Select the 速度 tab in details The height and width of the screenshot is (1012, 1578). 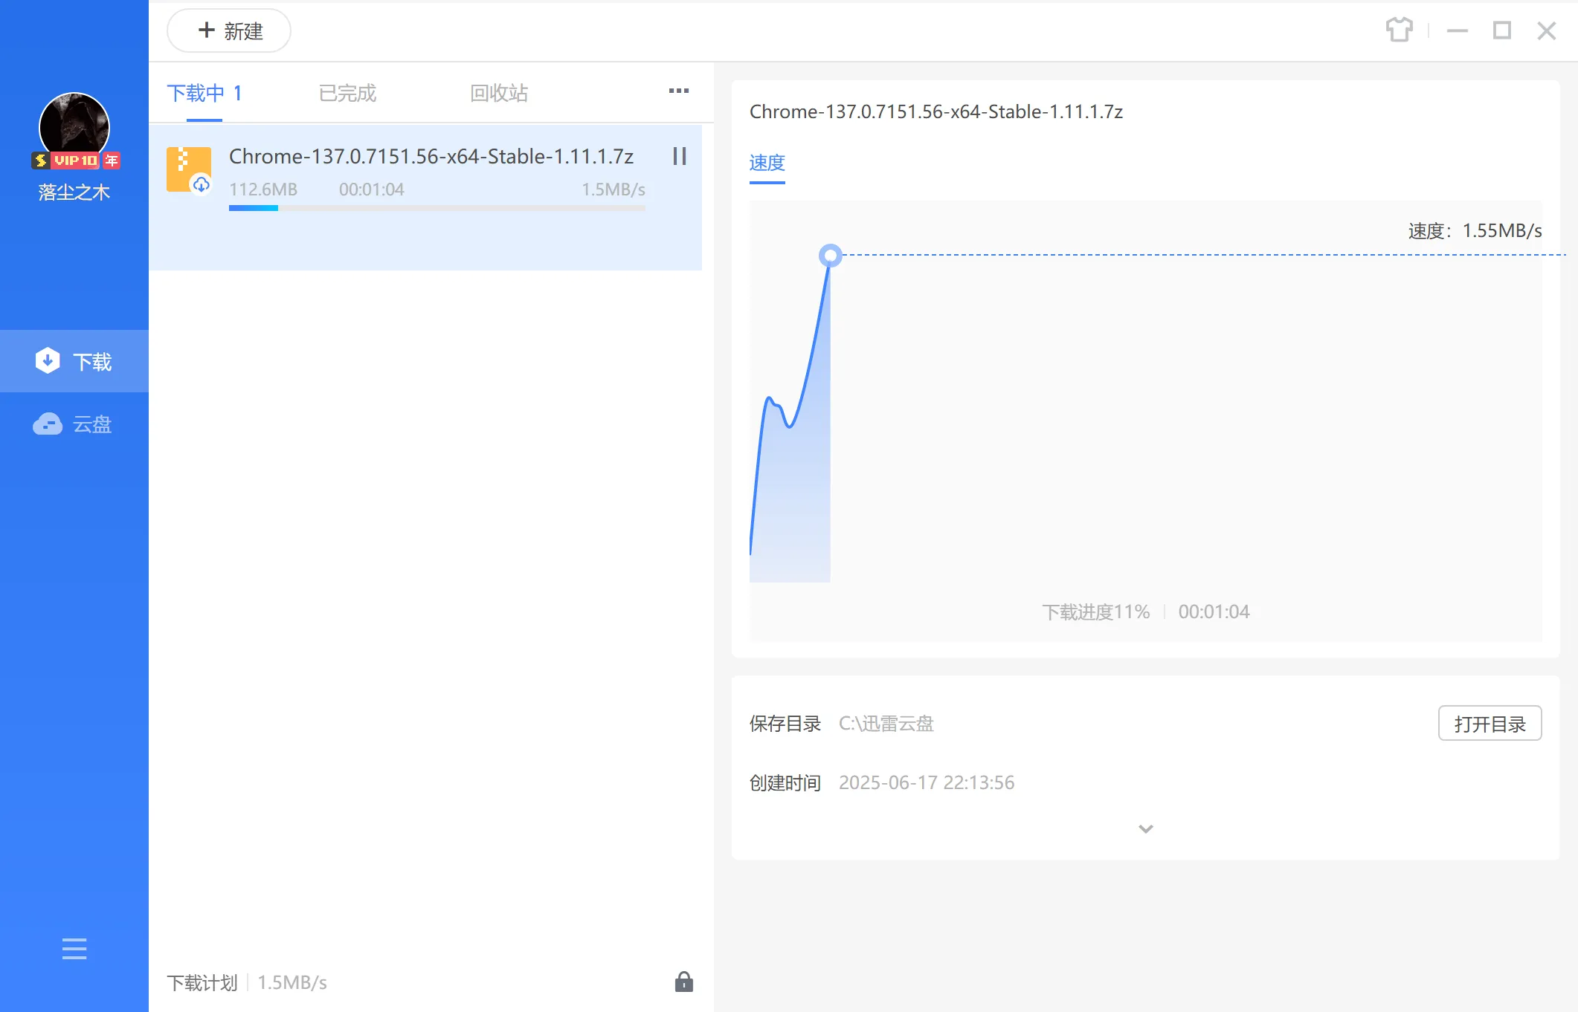[x=767, y=163]
